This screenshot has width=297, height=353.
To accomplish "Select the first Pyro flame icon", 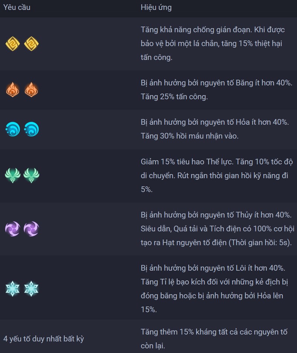I will [x=13, y=90].
